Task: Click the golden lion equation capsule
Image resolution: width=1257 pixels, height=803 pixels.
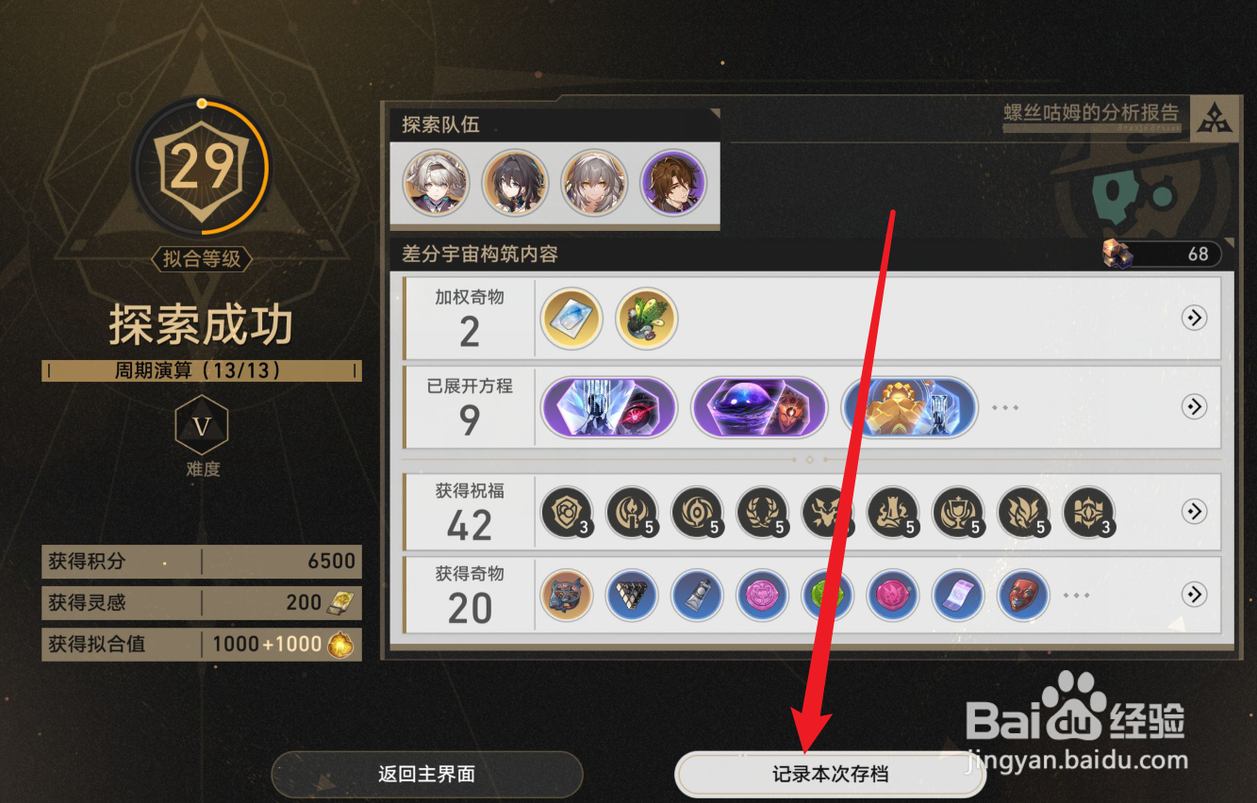Action: coord(908,407)
